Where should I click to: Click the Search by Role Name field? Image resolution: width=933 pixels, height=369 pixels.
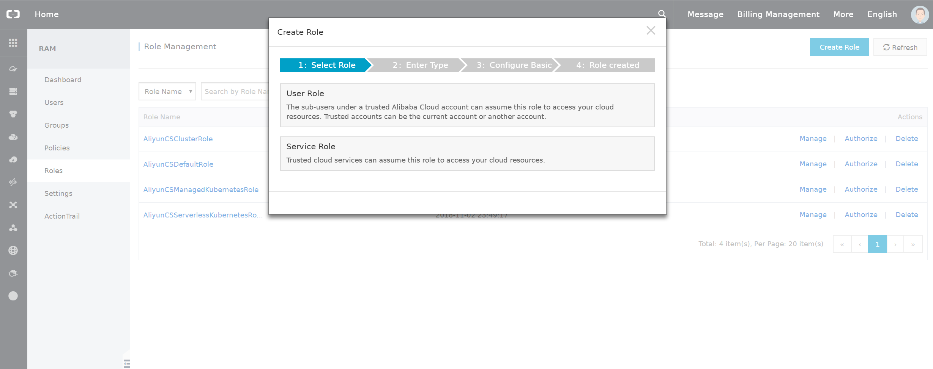coord(235,91)
